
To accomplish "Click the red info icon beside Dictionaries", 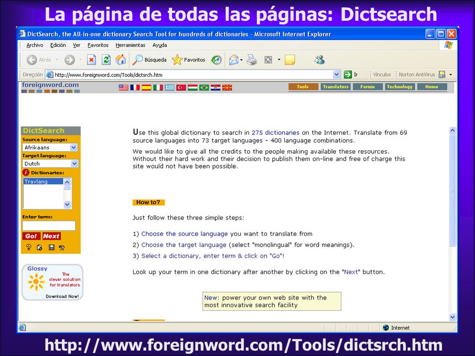I will click(x=26, y=173).
